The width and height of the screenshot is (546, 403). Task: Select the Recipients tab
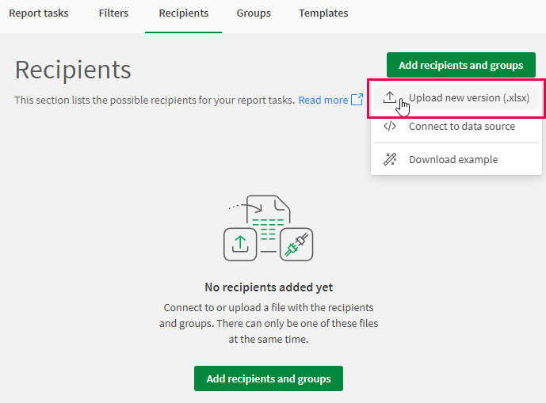[x=183, y=13]
